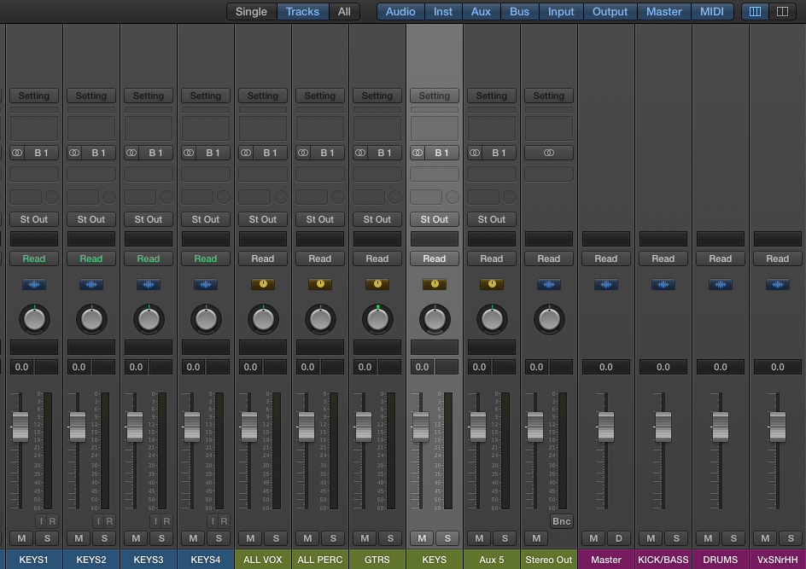Click KICK/BASS waveform icon
The image size is (806, 569).
[x=663, y=284]
